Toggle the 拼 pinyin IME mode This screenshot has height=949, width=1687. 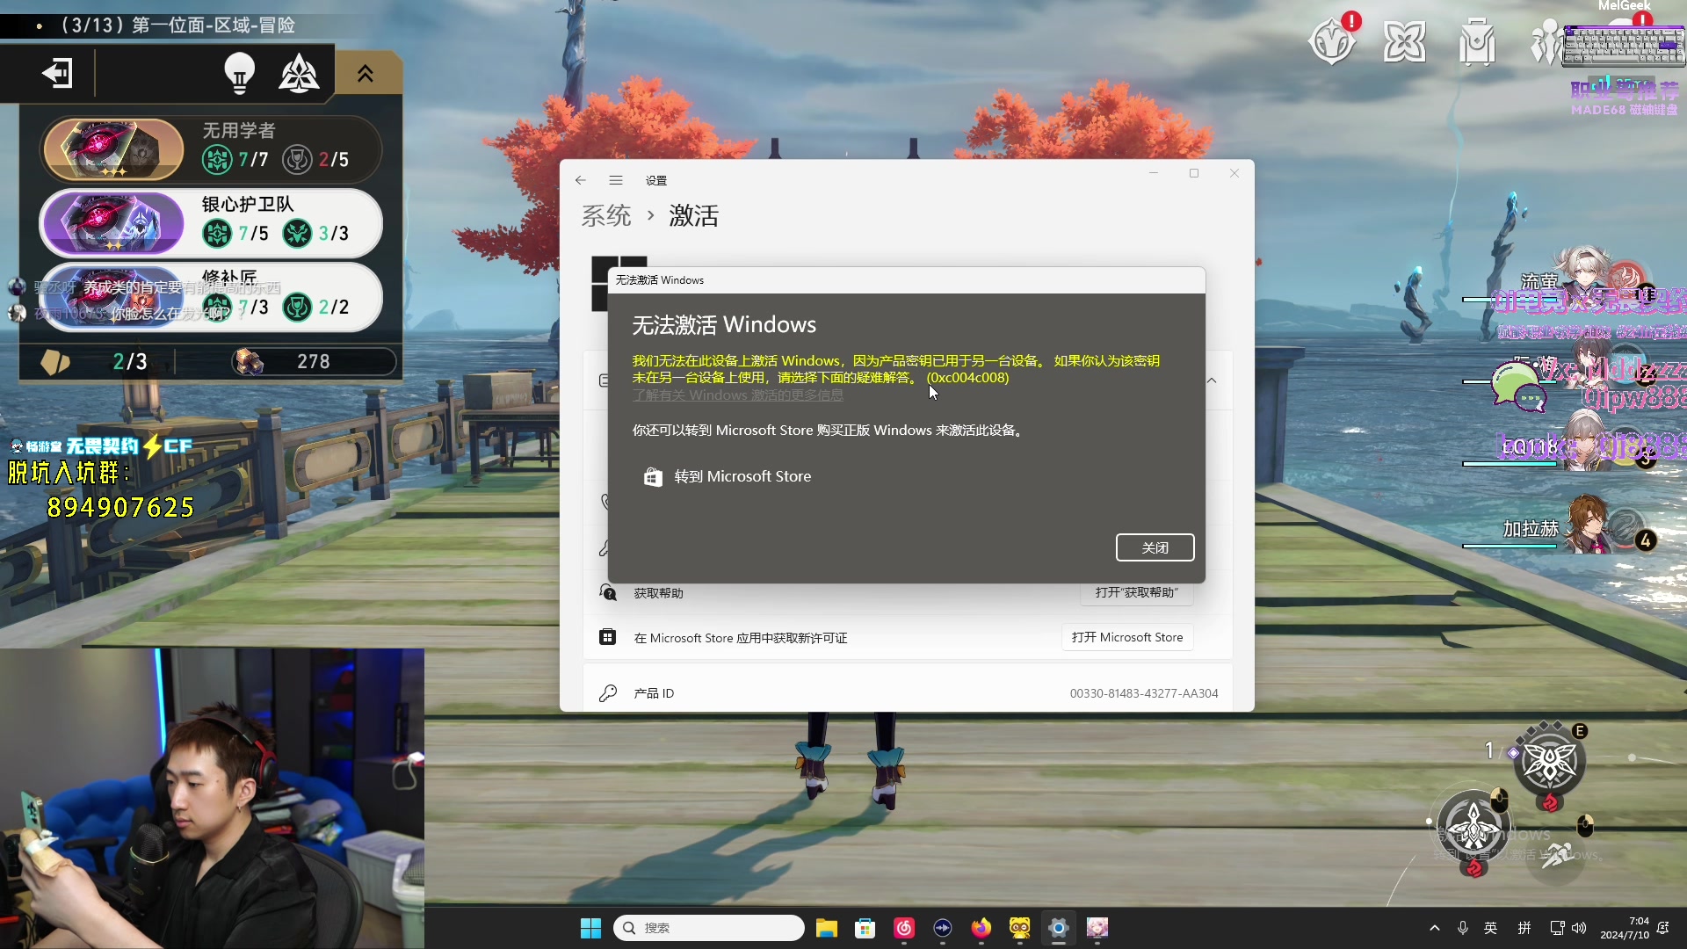[x=1524, y=928]
